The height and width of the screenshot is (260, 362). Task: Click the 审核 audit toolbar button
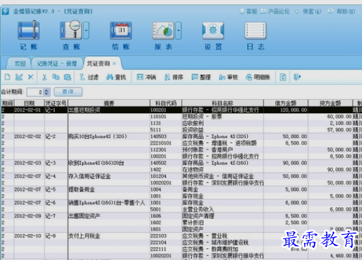[228, 77]
